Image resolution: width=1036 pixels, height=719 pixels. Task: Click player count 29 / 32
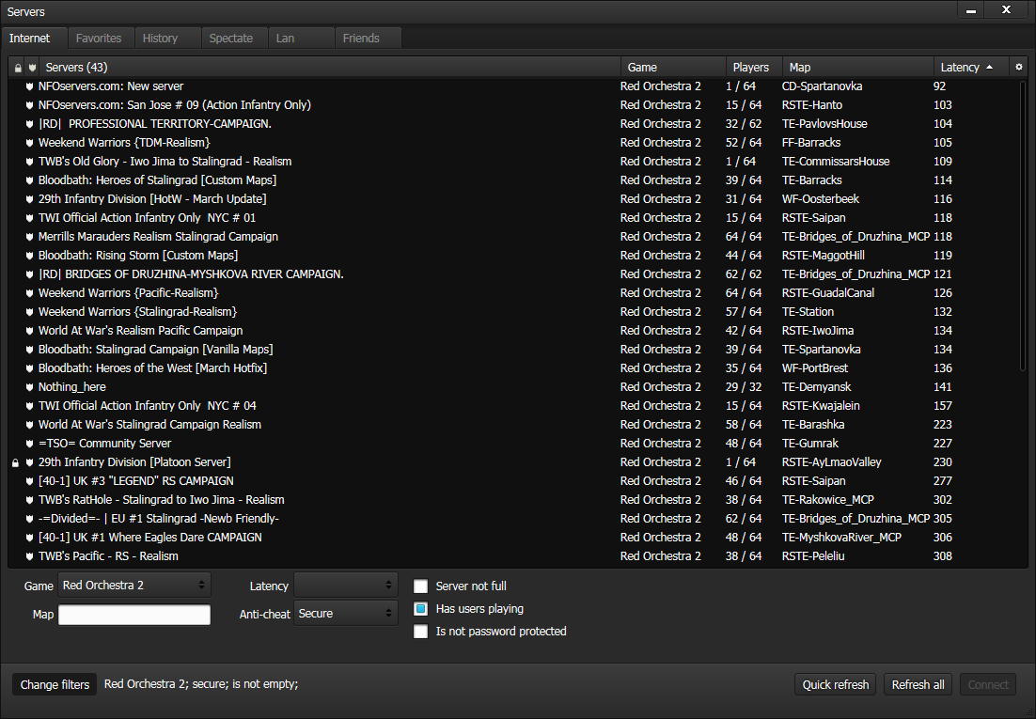pos(744,387)
